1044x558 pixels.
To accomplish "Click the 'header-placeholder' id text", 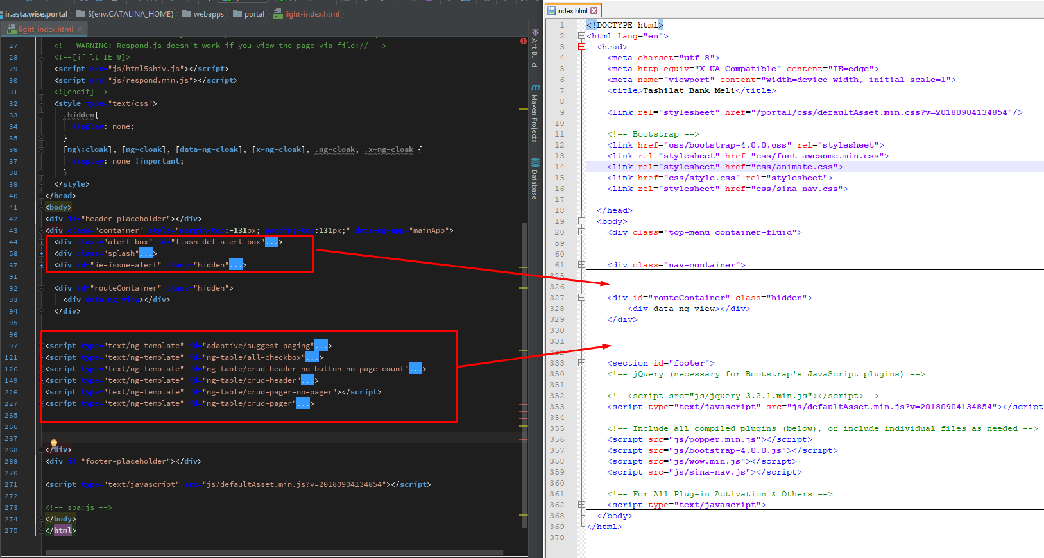I will tap(126, 219).
